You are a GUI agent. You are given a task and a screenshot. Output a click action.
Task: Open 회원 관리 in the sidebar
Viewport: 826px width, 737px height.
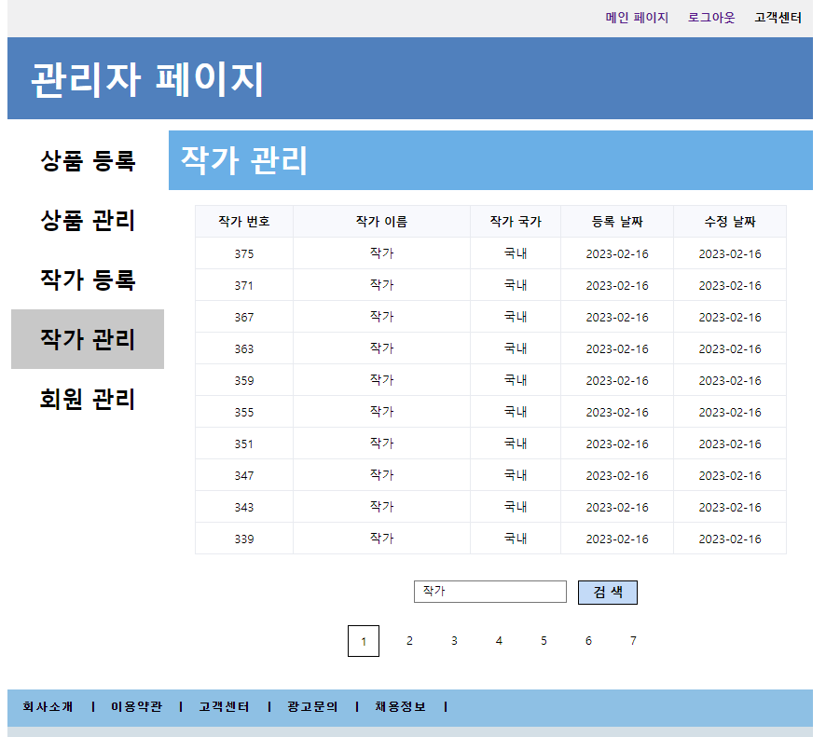(88, 399)
